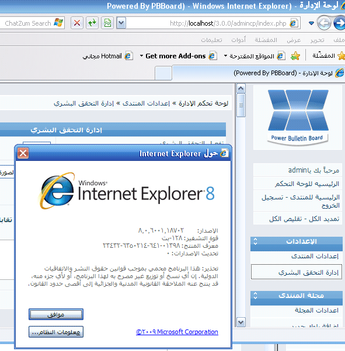
Task: Click the Stop loading red X icon
Action: point(77,23)
